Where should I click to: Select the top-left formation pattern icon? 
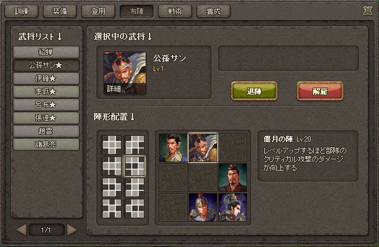pyautogui.click(x=112, y=145)
